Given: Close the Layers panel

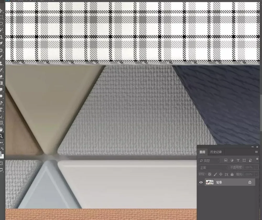Looking at the screenshot, I should 257,147.
